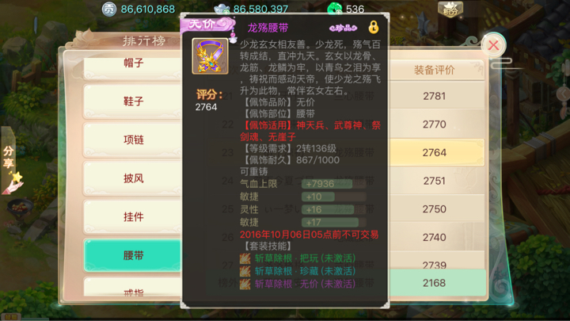Click the 珍品 rarity badge
The height and width of the screenshot is (321, 570).
tap(343, 28)
